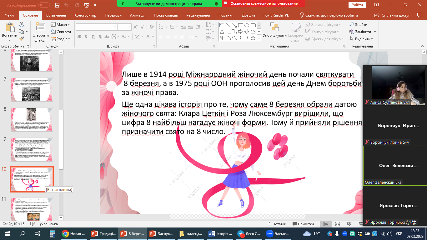Viewport: 427px width, 240px height.
Task: Select the text box shape in gallery
Action: point(222,25)
